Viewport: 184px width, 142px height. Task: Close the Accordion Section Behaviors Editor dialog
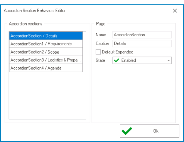pyautogui.click(x=175, y=11)
